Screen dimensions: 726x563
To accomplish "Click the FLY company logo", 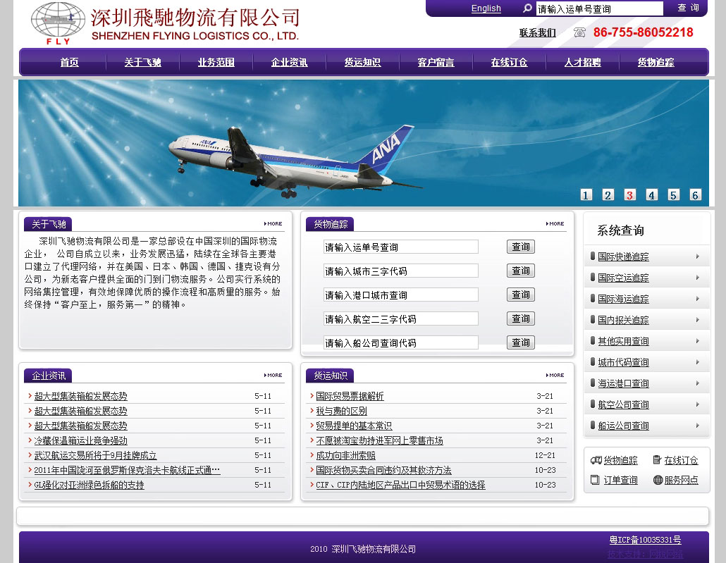I will pyautogui.click(x=58, y=23).
